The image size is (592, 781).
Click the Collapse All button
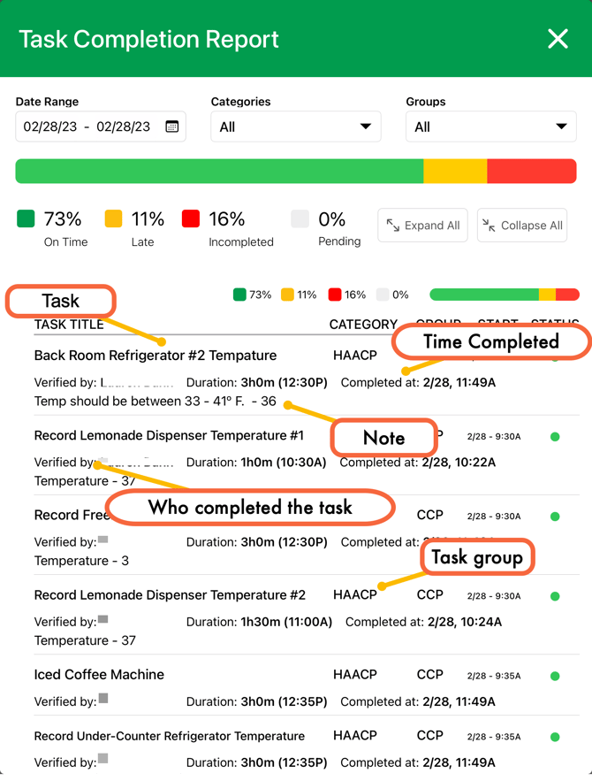click(522, 226)
